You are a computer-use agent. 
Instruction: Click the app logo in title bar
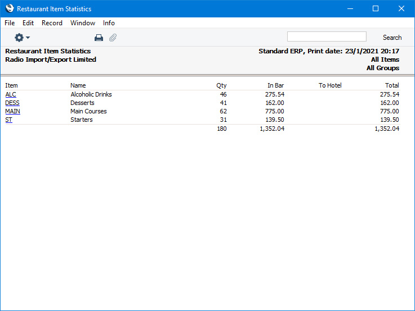click(x=10, y=8)
